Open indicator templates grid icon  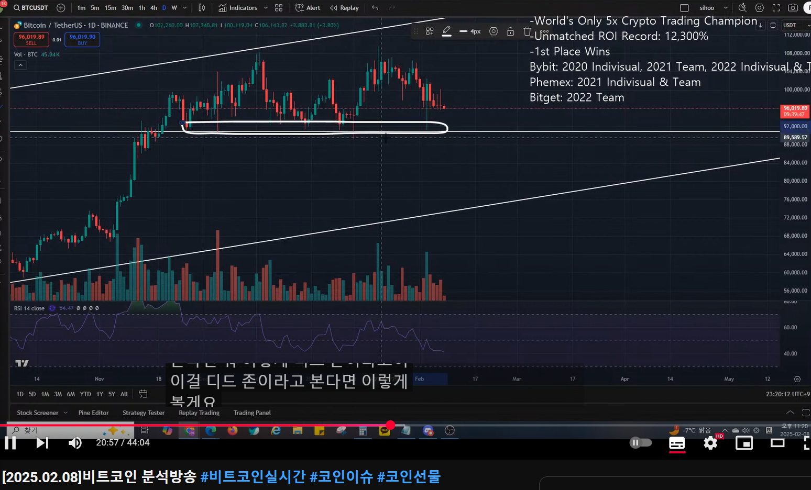(x=279, y=8)
